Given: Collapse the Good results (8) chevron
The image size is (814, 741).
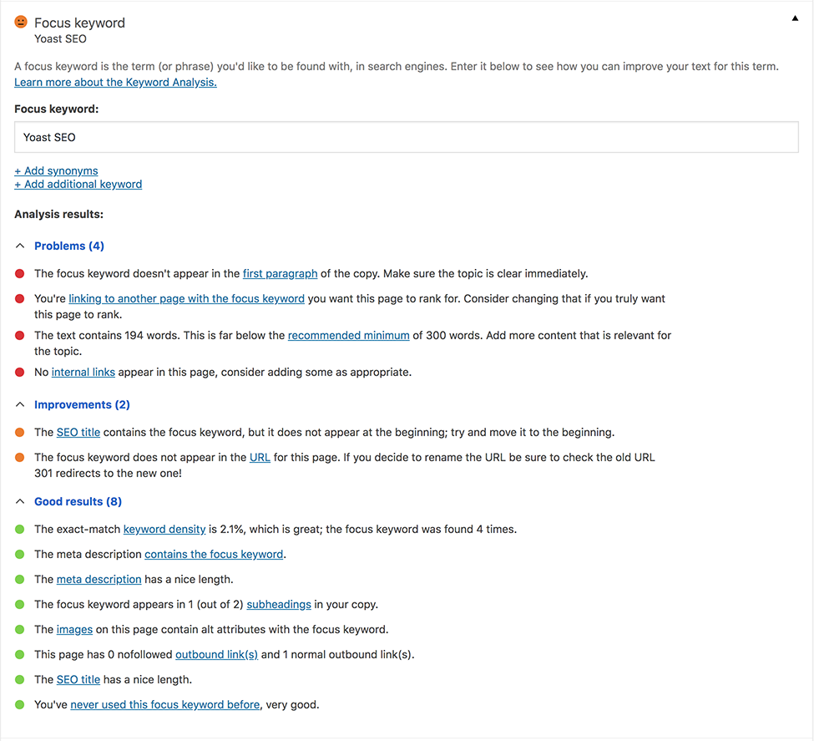Looking at the screenshot, I should (x=20, y=501).
